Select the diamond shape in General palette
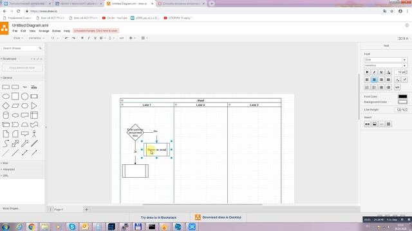Image resolution: width=412 pixels, height=231 pixels. point(6,106)
